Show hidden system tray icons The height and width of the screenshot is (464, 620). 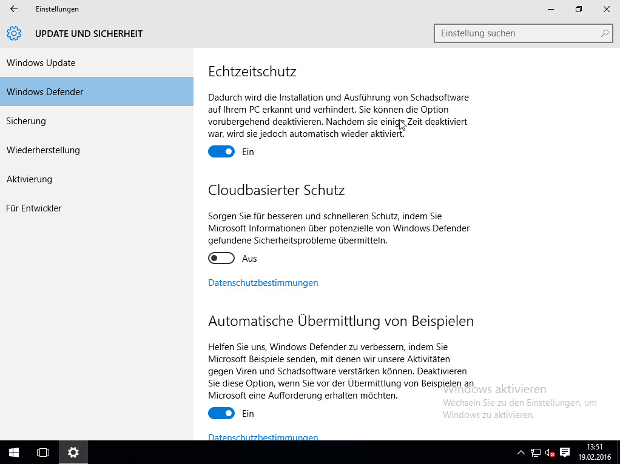(x=521, y=452)
